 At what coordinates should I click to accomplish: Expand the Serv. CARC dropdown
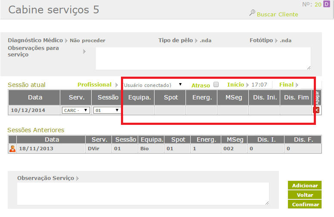[76, 110]
